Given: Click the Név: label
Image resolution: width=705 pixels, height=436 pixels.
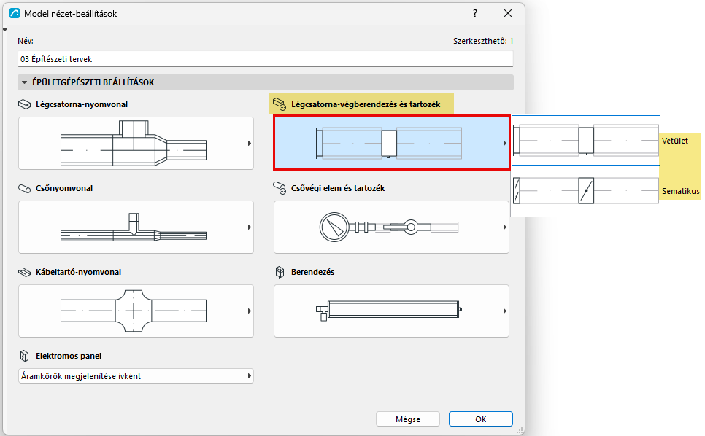Looking at the screenshot, I should point(26,41).
